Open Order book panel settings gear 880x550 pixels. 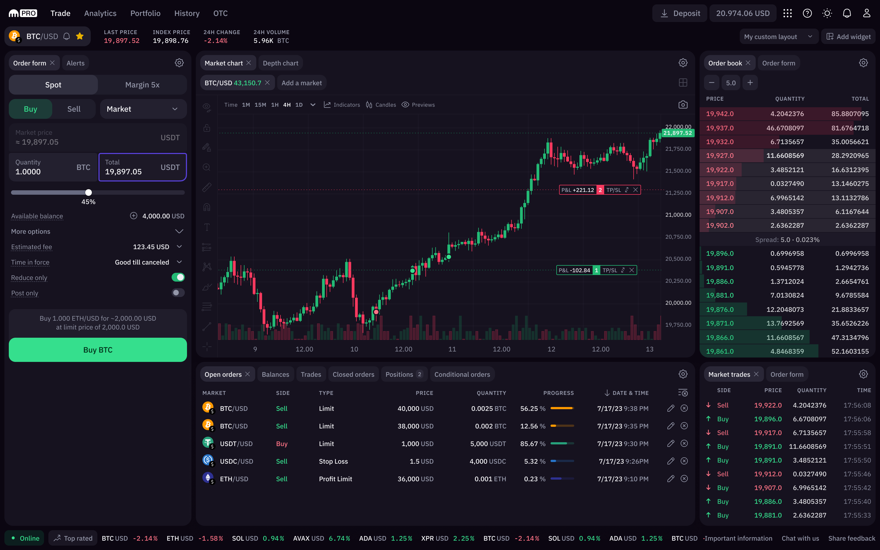click(x=863, y=63)
